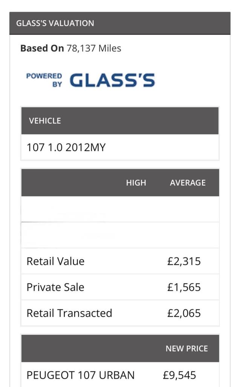Select the Retail Transacted row label
The image size is (233, 387).
(69, 313)
